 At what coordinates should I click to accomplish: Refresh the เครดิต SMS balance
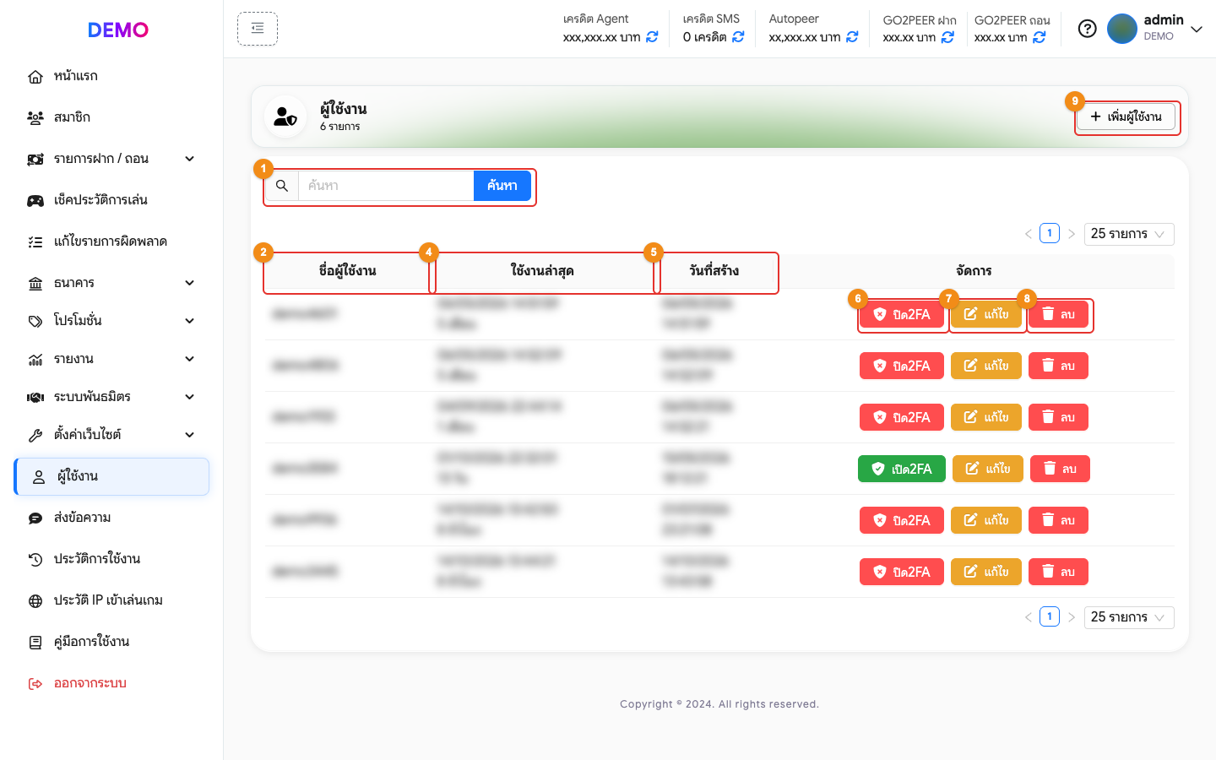[738, 37]
